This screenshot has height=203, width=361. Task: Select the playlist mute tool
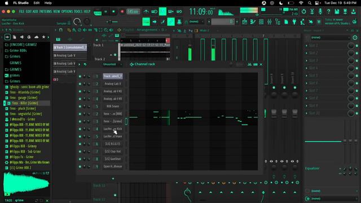[x=85, y=30]
